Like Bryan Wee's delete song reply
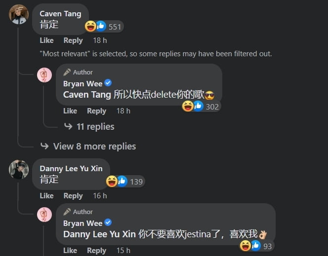The height and width of the screenshot is (256, 328). [70, 111]
